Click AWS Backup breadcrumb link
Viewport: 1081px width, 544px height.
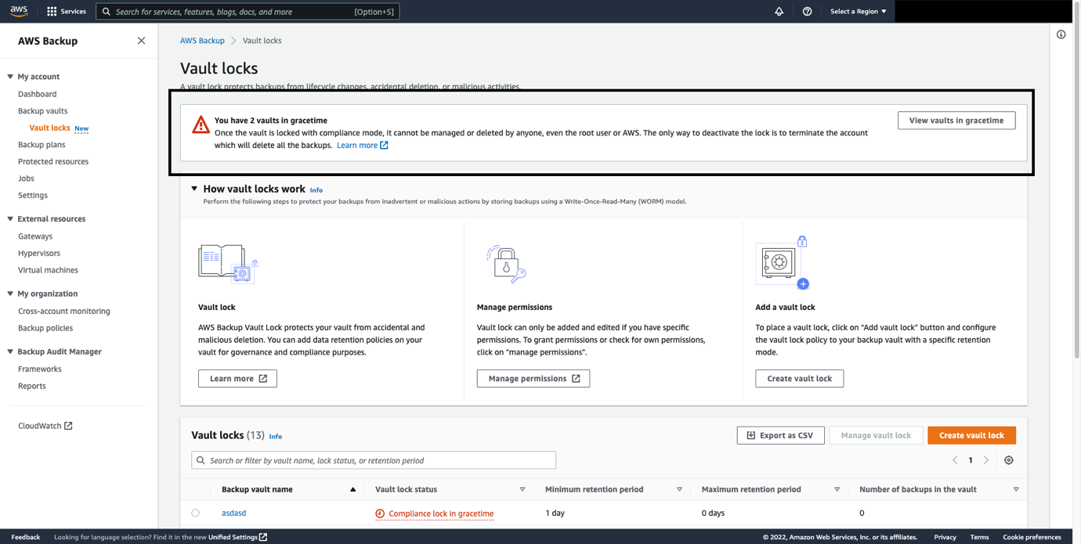click(202, 41)
